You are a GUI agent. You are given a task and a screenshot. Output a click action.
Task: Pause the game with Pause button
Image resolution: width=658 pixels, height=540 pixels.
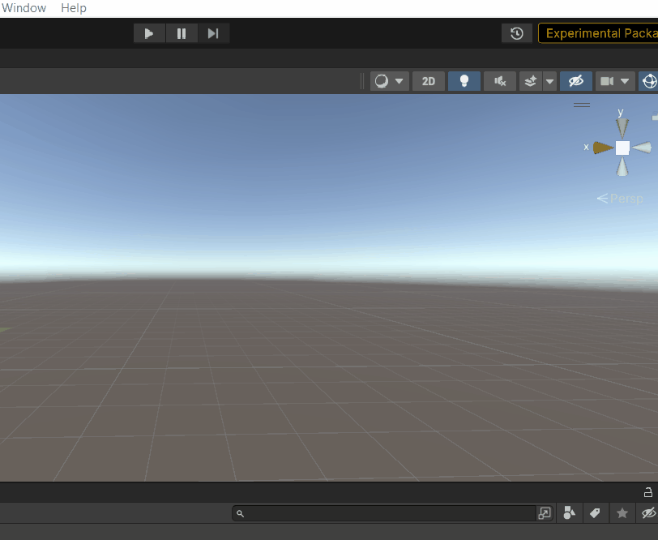click(x=182, y=33)
